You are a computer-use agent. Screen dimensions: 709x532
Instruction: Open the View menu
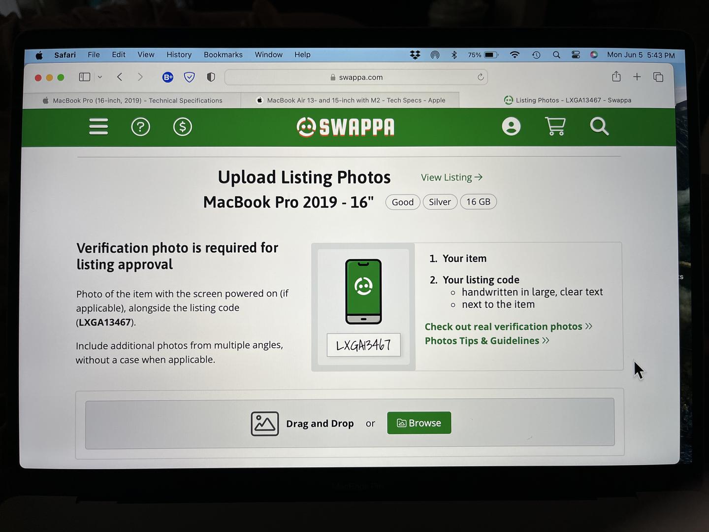(146, 55)
